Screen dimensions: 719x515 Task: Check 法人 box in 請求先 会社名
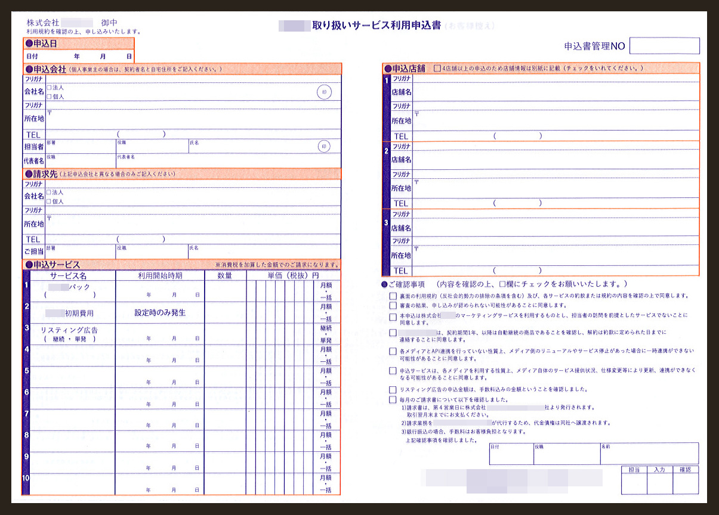(x=49, y=193)
